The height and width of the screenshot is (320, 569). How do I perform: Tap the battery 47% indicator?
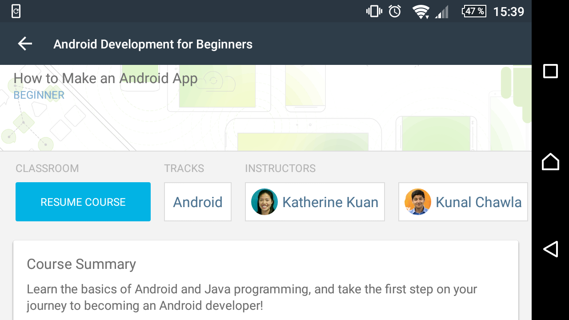pos(474,11)
